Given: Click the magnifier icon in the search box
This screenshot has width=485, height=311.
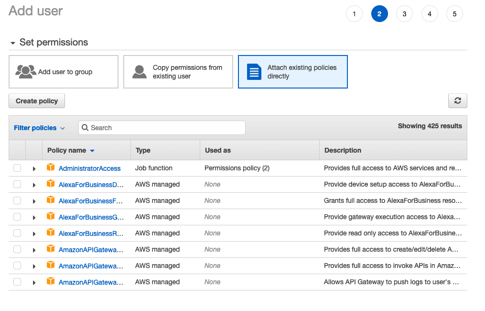Looking at the screenshot, I should [85, 128].
